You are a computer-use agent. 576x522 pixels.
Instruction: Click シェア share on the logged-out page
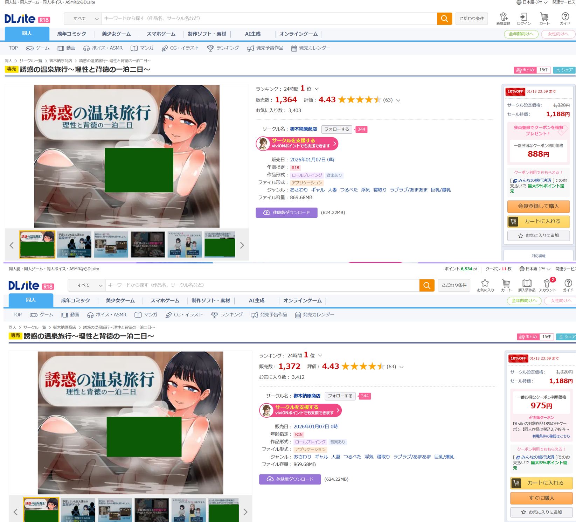click(x=564, y=70)
